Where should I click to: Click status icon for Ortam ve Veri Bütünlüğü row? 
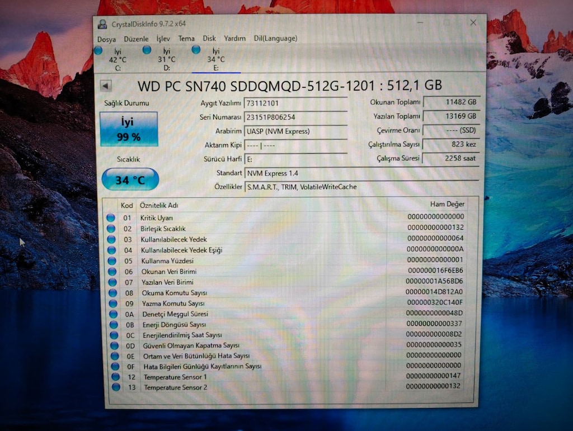(115, 356)
